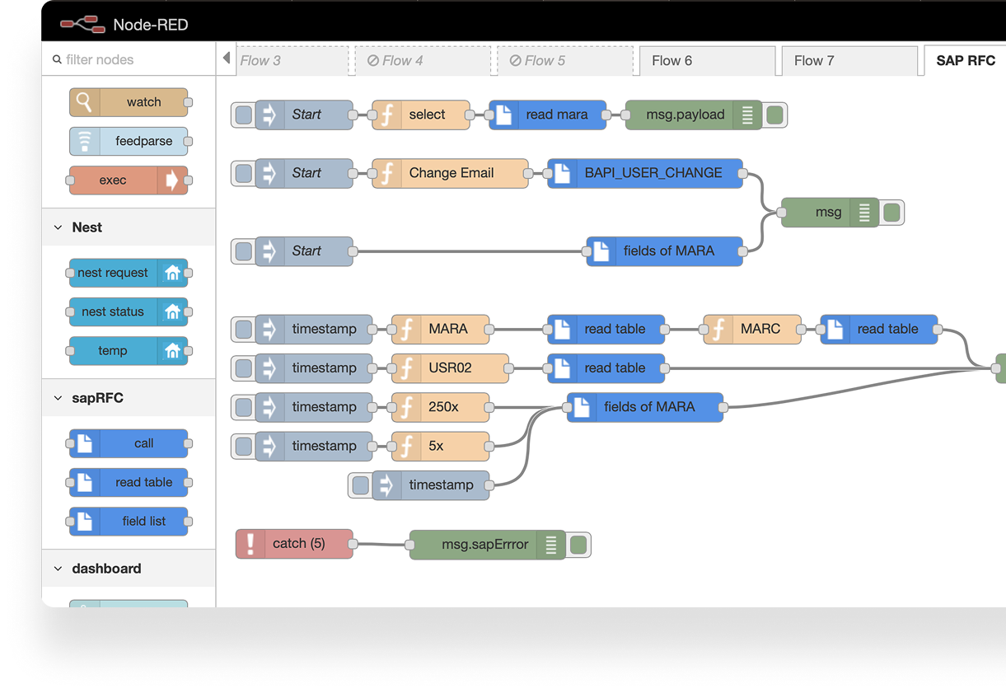
Task: Select the msg.sapErrror debug node
Action: pos(487,544)
